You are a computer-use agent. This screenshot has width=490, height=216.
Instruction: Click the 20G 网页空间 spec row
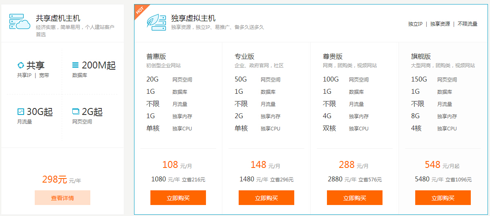(169, 79)
